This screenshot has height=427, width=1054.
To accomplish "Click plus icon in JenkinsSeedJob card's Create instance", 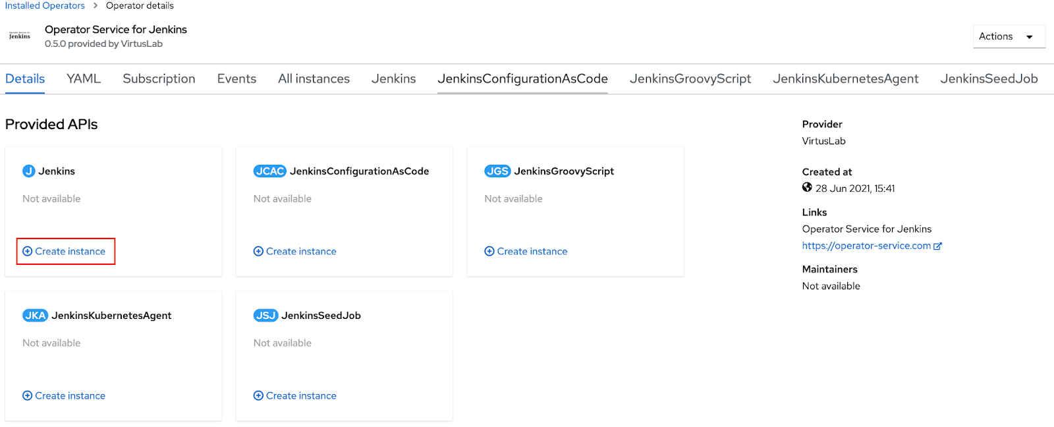I will click(x=258, y=395).
